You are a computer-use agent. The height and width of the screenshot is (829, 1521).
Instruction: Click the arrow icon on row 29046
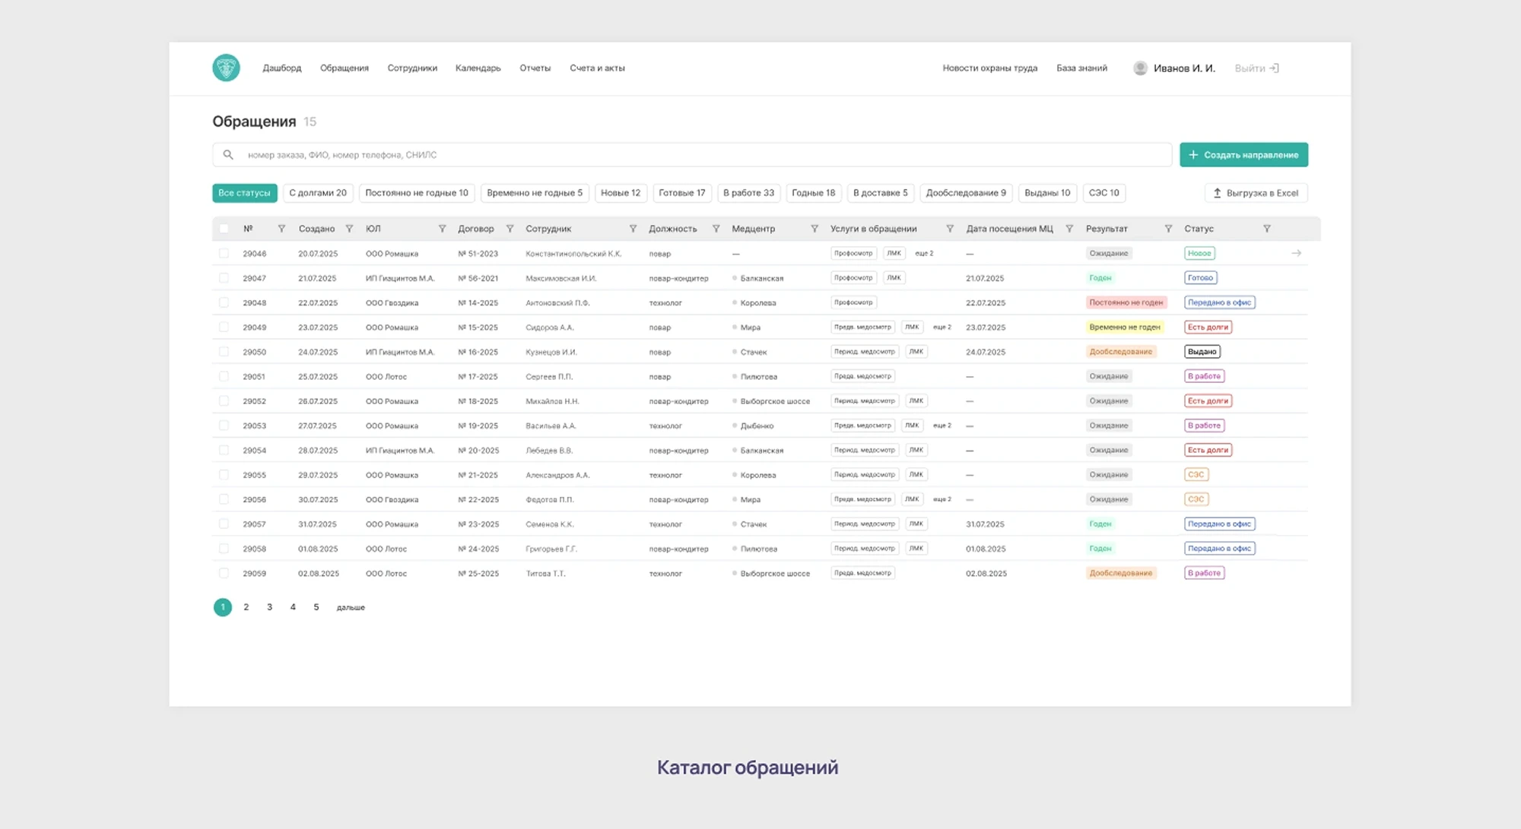pyautogui.click(x=1296, y=253)
